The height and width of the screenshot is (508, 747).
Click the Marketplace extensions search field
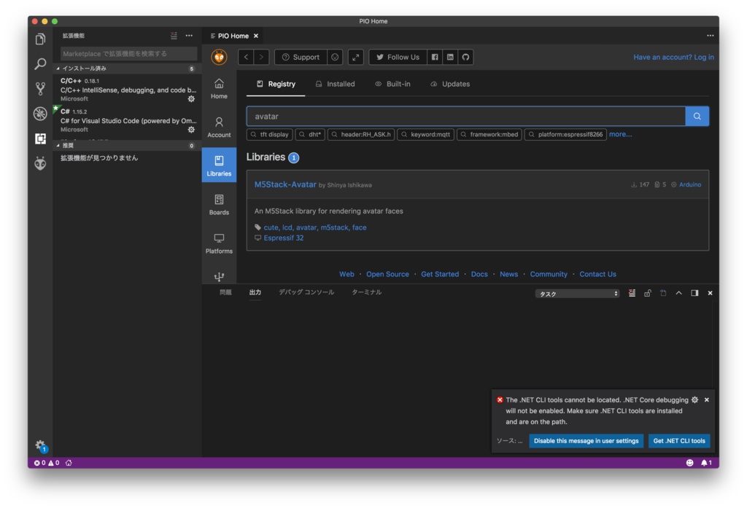click(x=128, y=53)
